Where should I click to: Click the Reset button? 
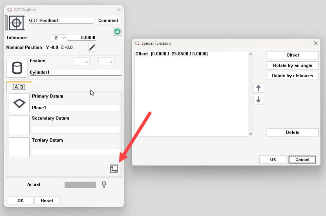47,200
